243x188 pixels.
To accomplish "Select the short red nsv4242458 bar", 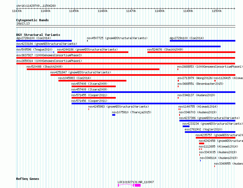I will coord(201,144).
